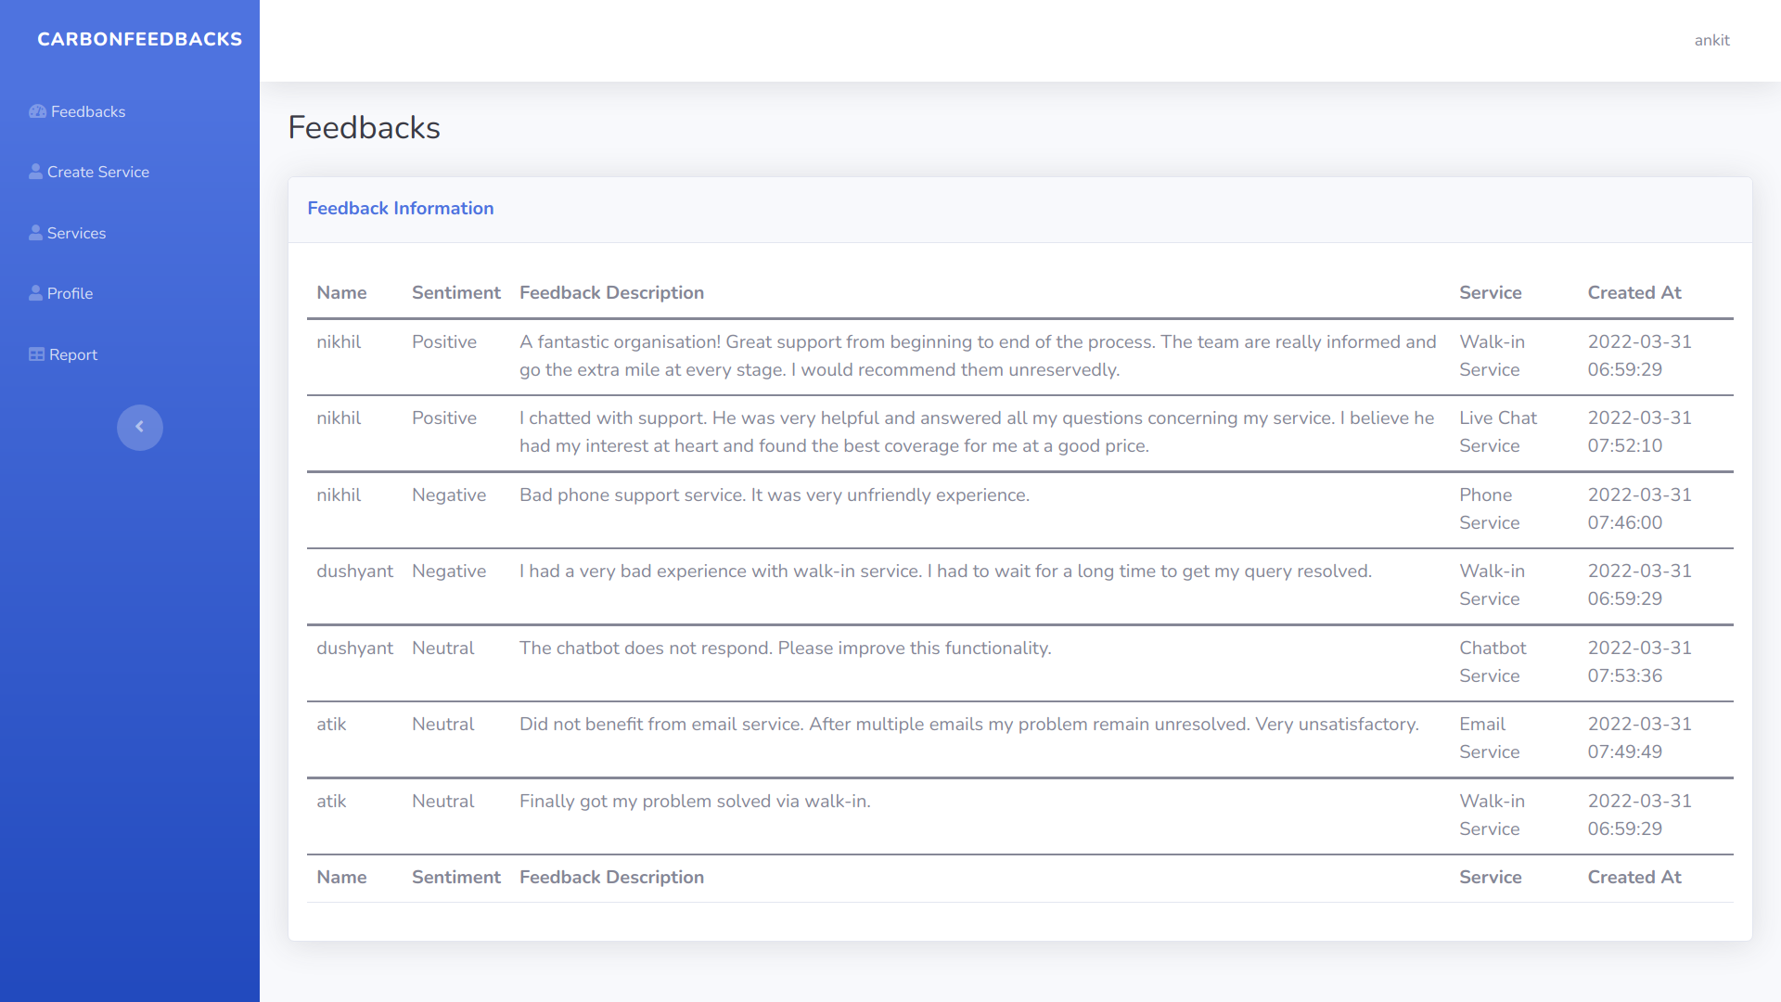The height and width of the screenshot is (1002, 1781).
Task: Click the CARBONFEEDBACKS brand logo link
Action: (139, 39)
